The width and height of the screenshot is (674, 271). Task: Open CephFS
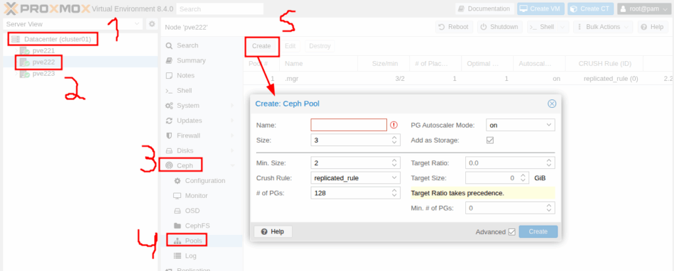pos(197,226)
